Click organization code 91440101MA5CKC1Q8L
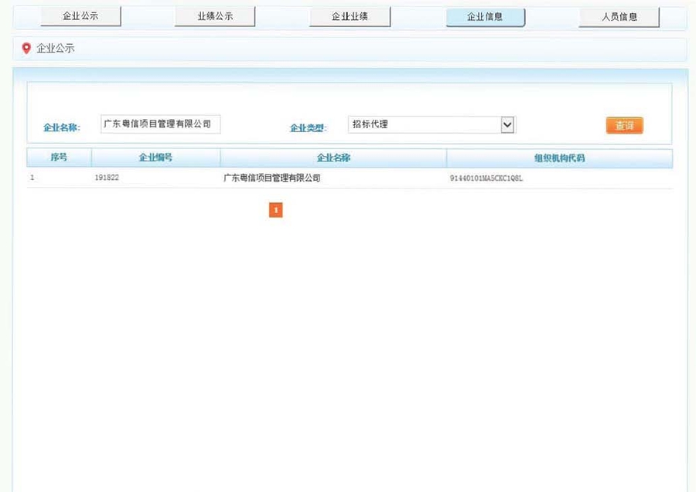The height and width of the screenshot is (492, 696). (486, 178)
